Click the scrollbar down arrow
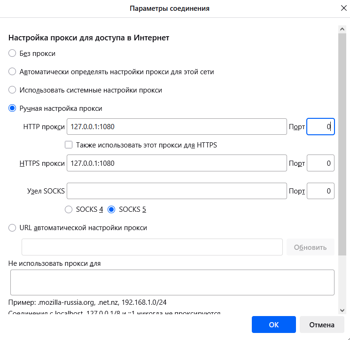Viewport: 350px width, 340px height. [342, 310]
